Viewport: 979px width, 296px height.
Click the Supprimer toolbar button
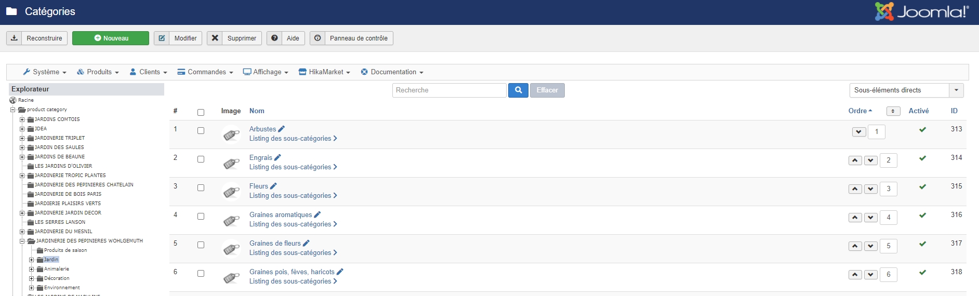pos(234,38)
